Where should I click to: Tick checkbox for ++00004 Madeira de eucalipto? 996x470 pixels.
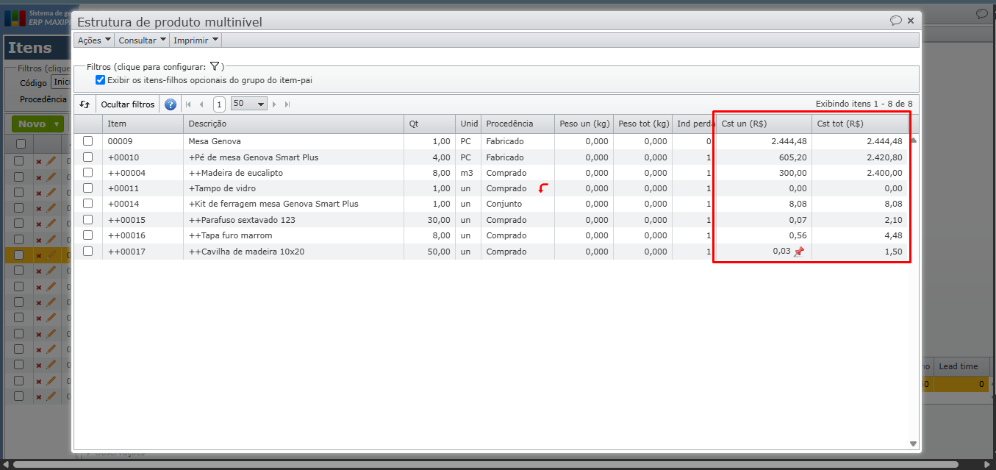(x=88, y=173)
